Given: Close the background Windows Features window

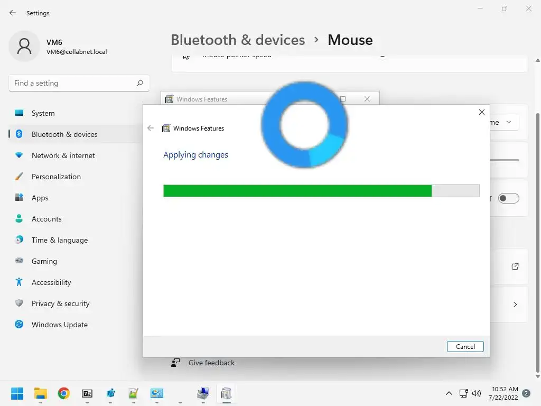Looking at the screenshot, I should click(367, 99).
